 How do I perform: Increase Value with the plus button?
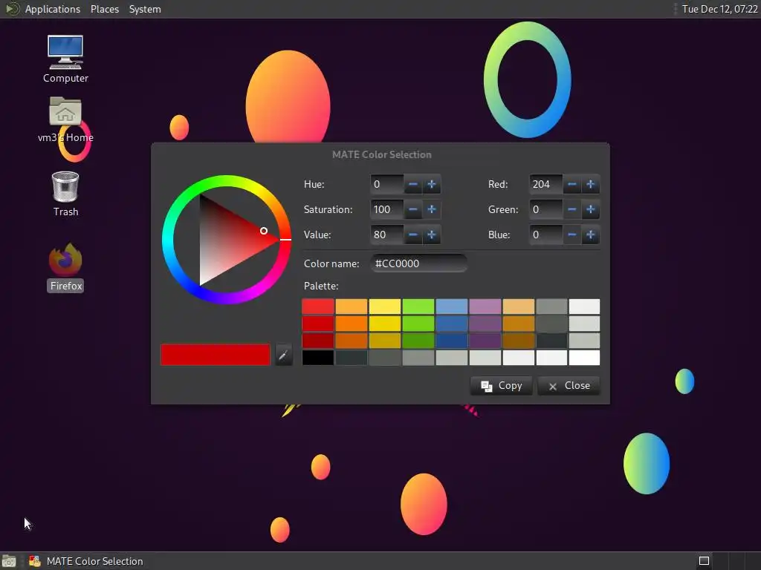coord(432,235)
